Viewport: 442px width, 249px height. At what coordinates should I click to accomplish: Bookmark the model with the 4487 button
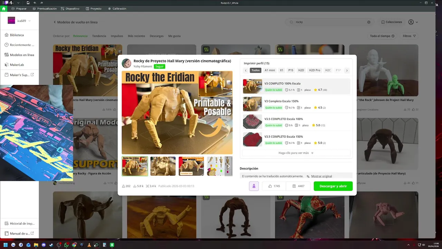(x=298, y=186)
